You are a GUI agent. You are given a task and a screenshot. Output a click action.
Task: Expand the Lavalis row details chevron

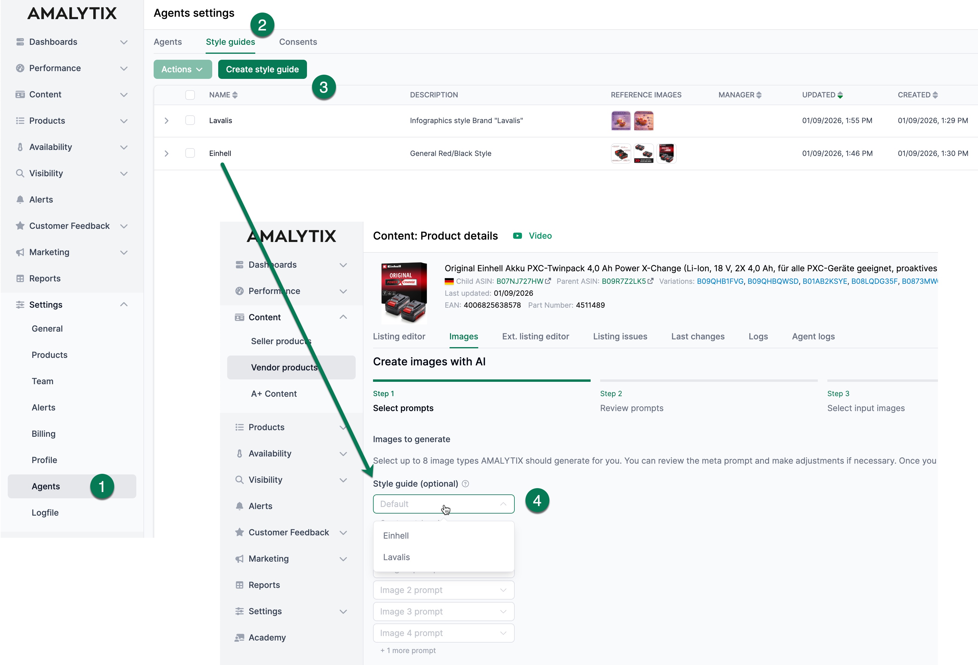coord(167,120)
